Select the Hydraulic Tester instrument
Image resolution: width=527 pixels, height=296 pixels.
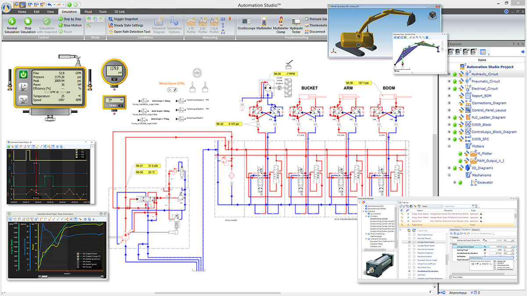tap(296, 25)
